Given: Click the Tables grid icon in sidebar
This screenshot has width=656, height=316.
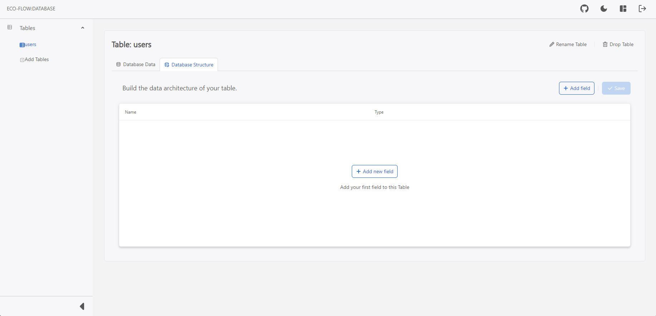Looking at the screenshot, I should 10,27.
